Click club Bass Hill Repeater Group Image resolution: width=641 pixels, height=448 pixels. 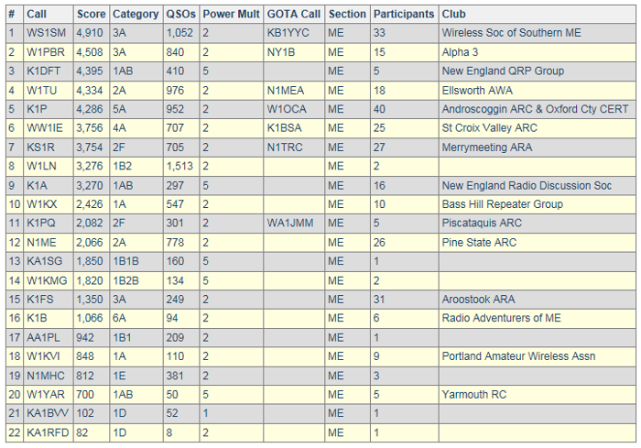pyautogui.click(x=503, y=204)
